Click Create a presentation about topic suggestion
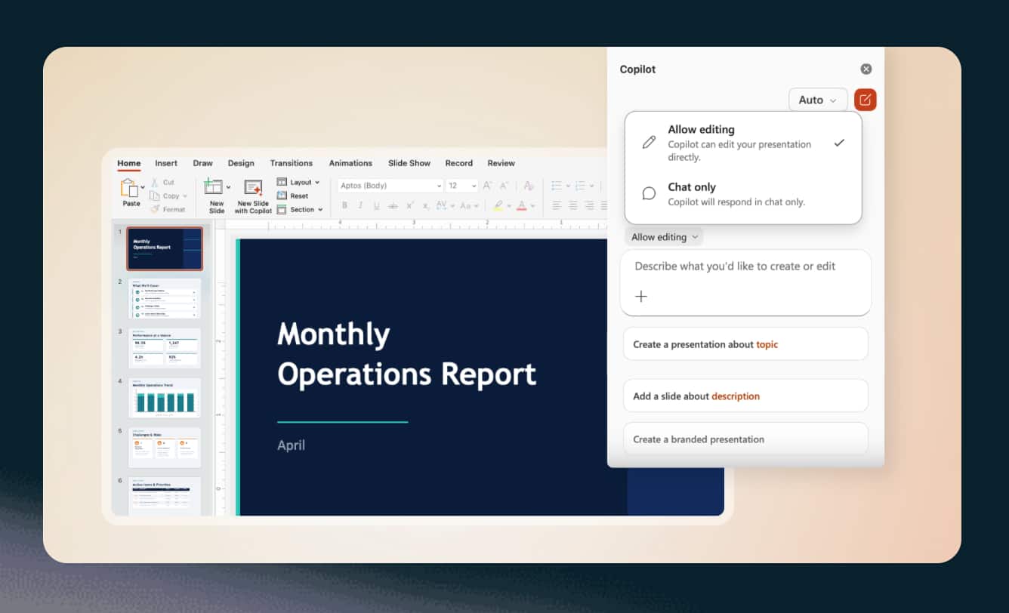This screenshot has width=1009, height=613. [x=745, y=344]
